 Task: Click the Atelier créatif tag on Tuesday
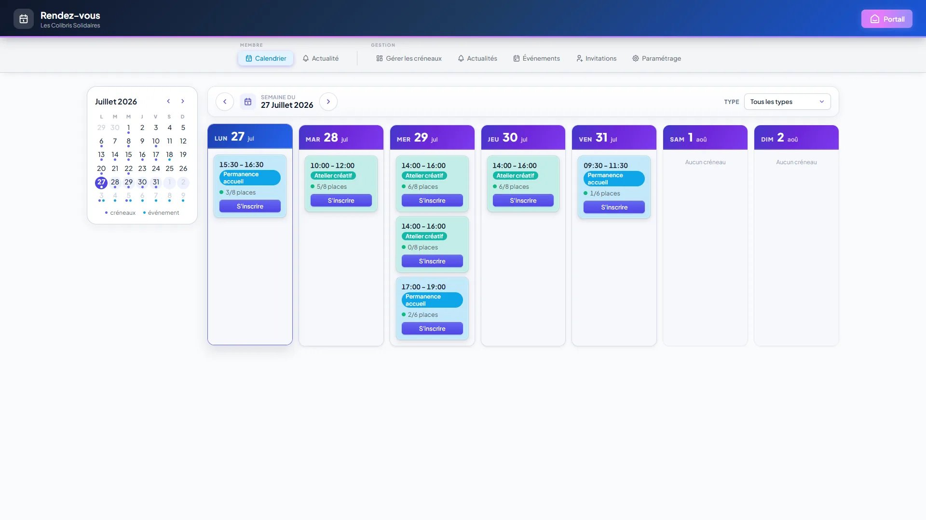[333, 176]
